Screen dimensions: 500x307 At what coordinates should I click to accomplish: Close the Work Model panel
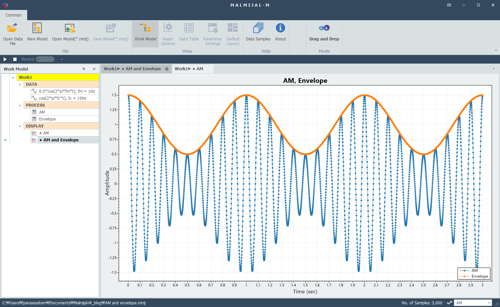pos(94,69)
